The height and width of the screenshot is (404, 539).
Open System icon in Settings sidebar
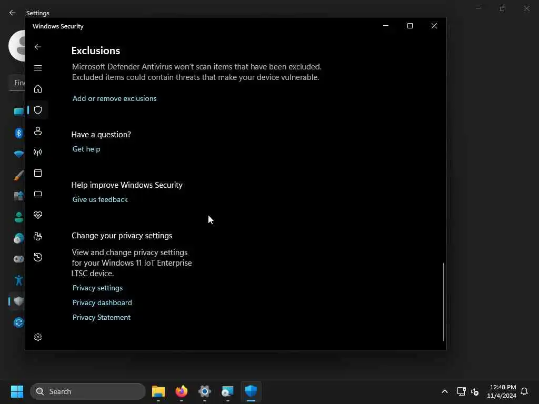point(18,112)
